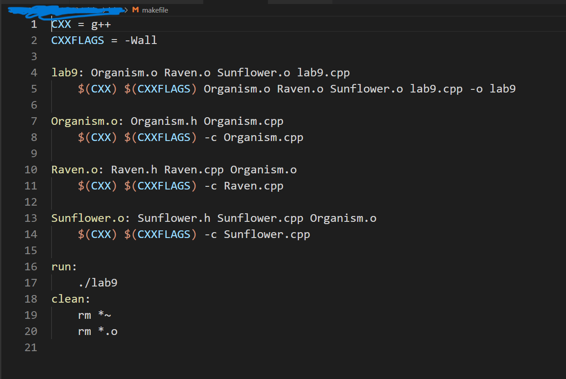Click the -Wall compiler flag
The width and height of the screenshot is (566, 379).
[142, 40]
